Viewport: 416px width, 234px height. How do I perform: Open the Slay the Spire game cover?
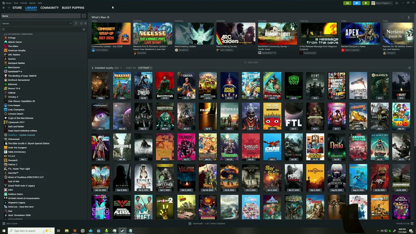272,178
